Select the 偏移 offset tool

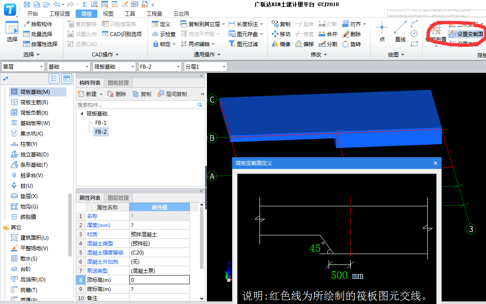305,44
